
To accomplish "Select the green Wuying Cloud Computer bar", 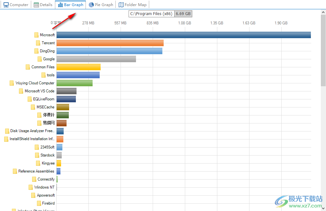I will point(75,83).
